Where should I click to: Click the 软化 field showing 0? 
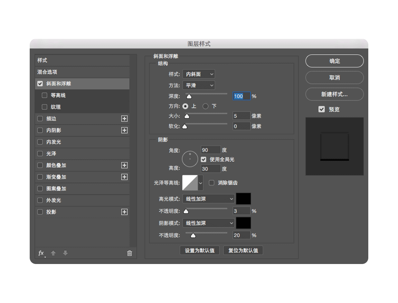(x=241, y=126)
